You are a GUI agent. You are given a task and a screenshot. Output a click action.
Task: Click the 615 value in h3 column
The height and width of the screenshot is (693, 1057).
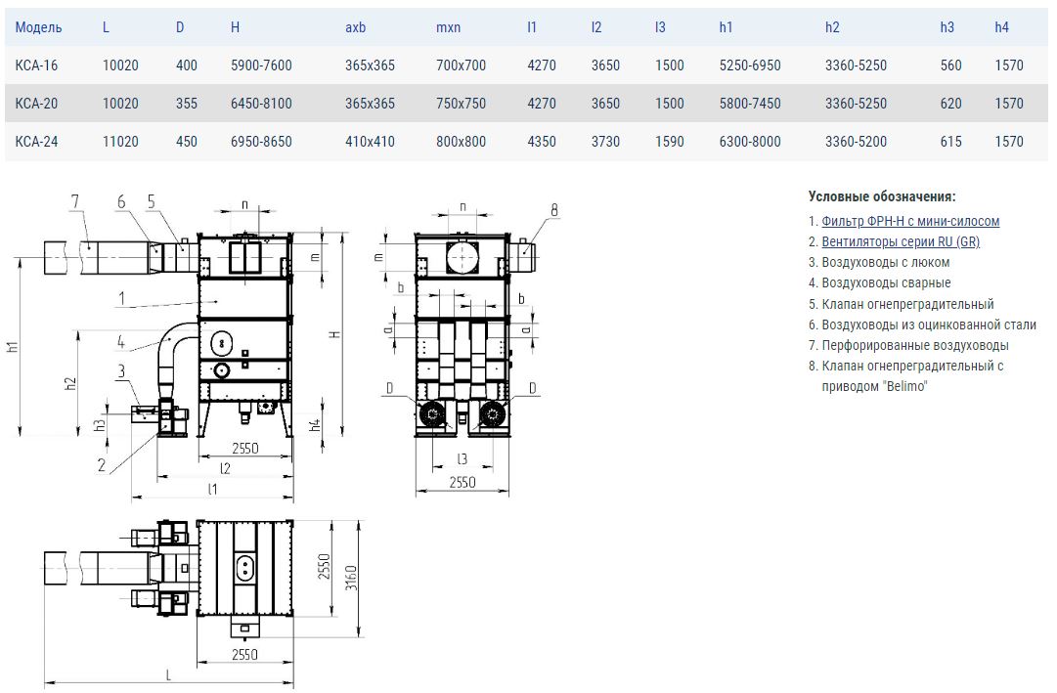[951, 142]
